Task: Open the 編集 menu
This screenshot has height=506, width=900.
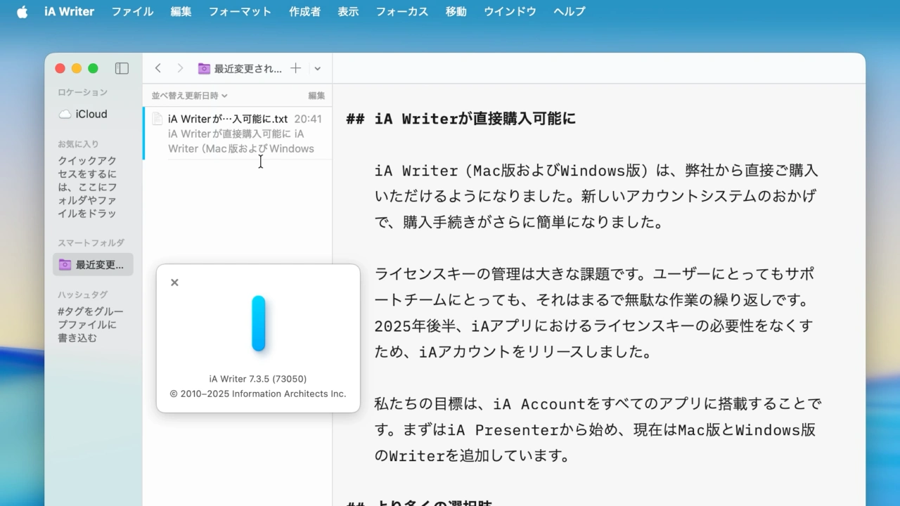Action: 181,12
